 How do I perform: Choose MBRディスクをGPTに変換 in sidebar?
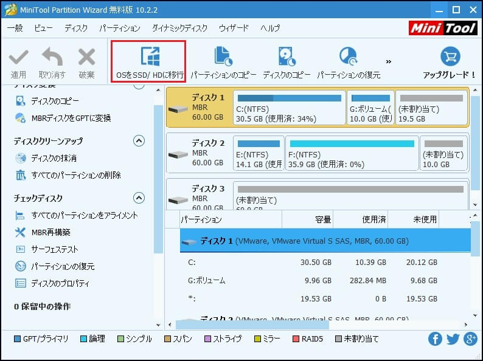(63, 118)
